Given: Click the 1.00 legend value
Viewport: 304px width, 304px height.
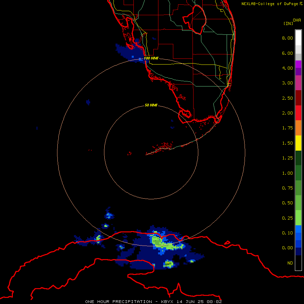Looking at the screenshot, I should pos(287,173).
